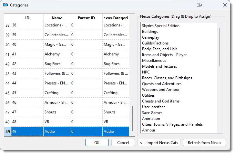This screenshot has width=235, height=155.
Task: Select the Alchemy name cell
Action: click(x=56, y=54)
